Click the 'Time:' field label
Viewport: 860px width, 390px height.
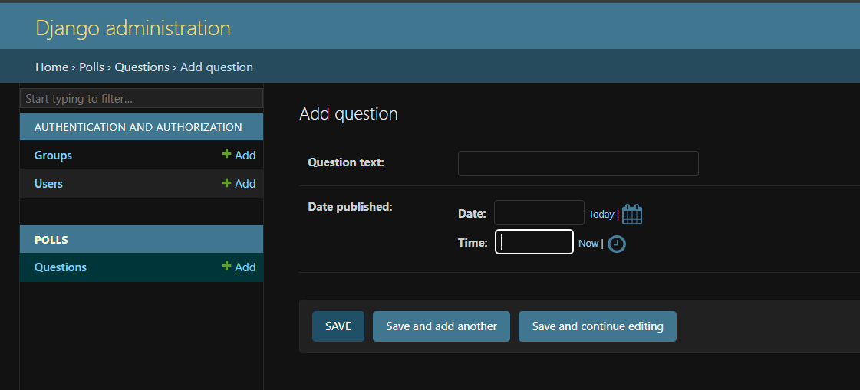pos(473,243)
